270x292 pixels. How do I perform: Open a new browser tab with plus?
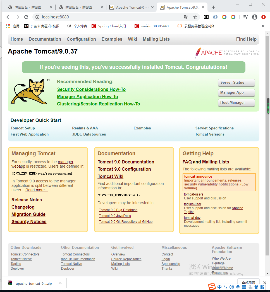[214, 8]
